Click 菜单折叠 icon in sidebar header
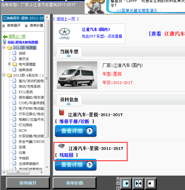Screen dimensions: 185x190 click(x=26, y=26)
